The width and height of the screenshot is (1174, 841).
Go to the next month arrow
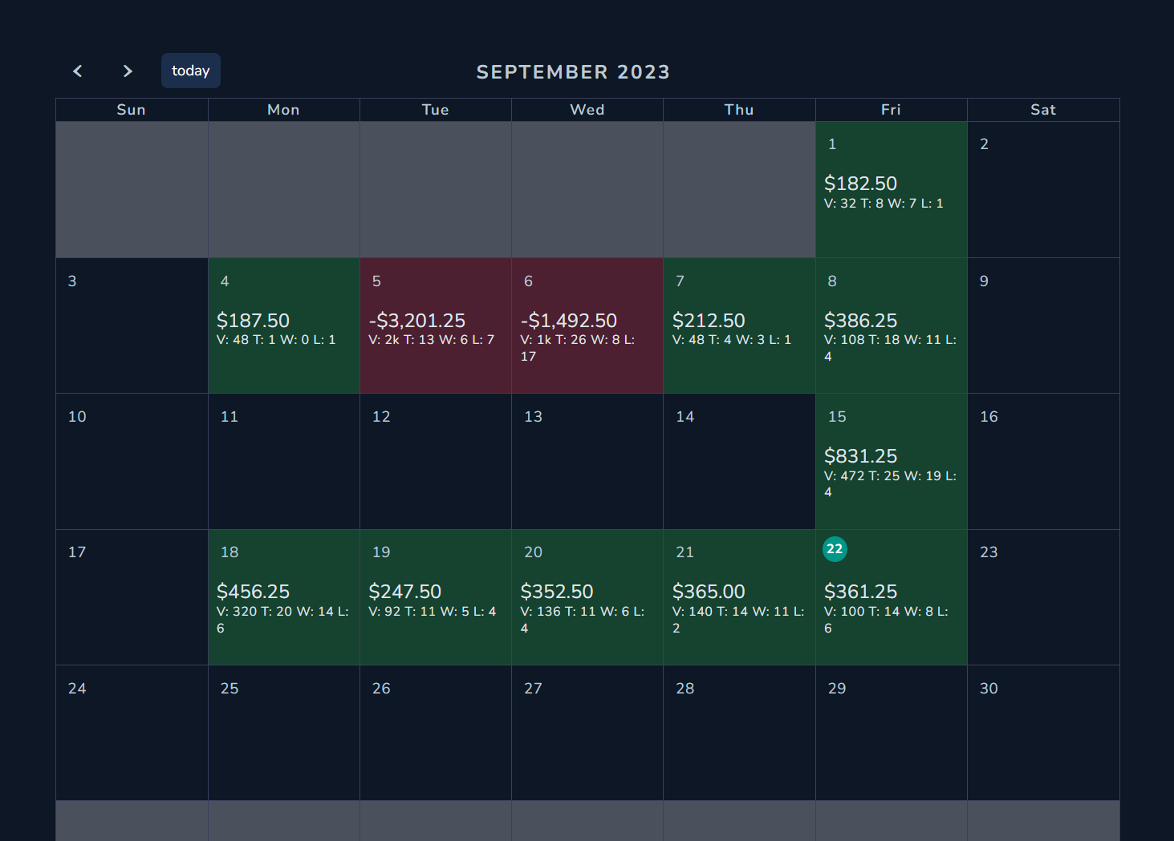point(128,71)
